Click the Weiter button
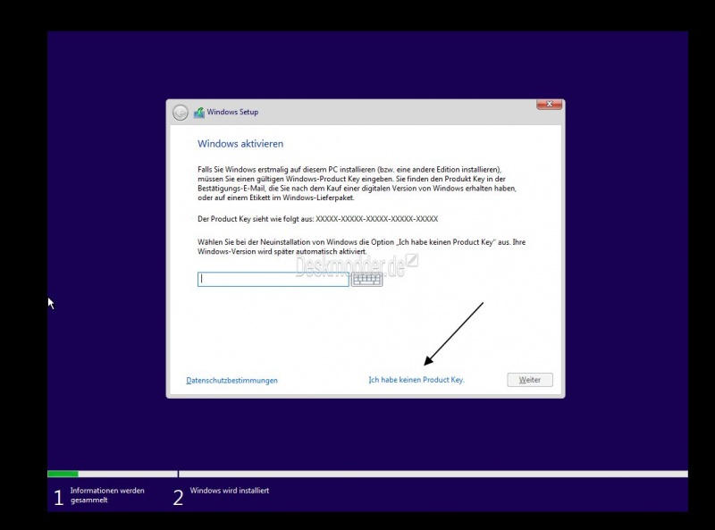The image size is (715, 530). (x=530, y=380)
